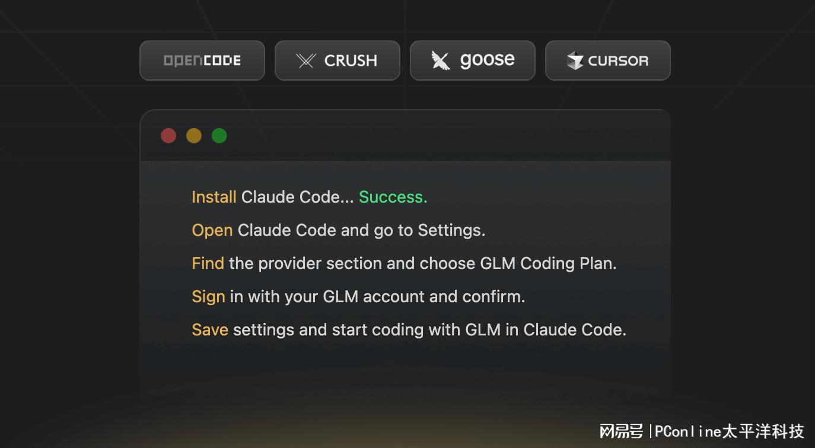Image resolution: width=815 pixels, height=448 pixels.
Task: Choose the CURSOR label text
Action: pyautogui.click(x=618, y=60)
